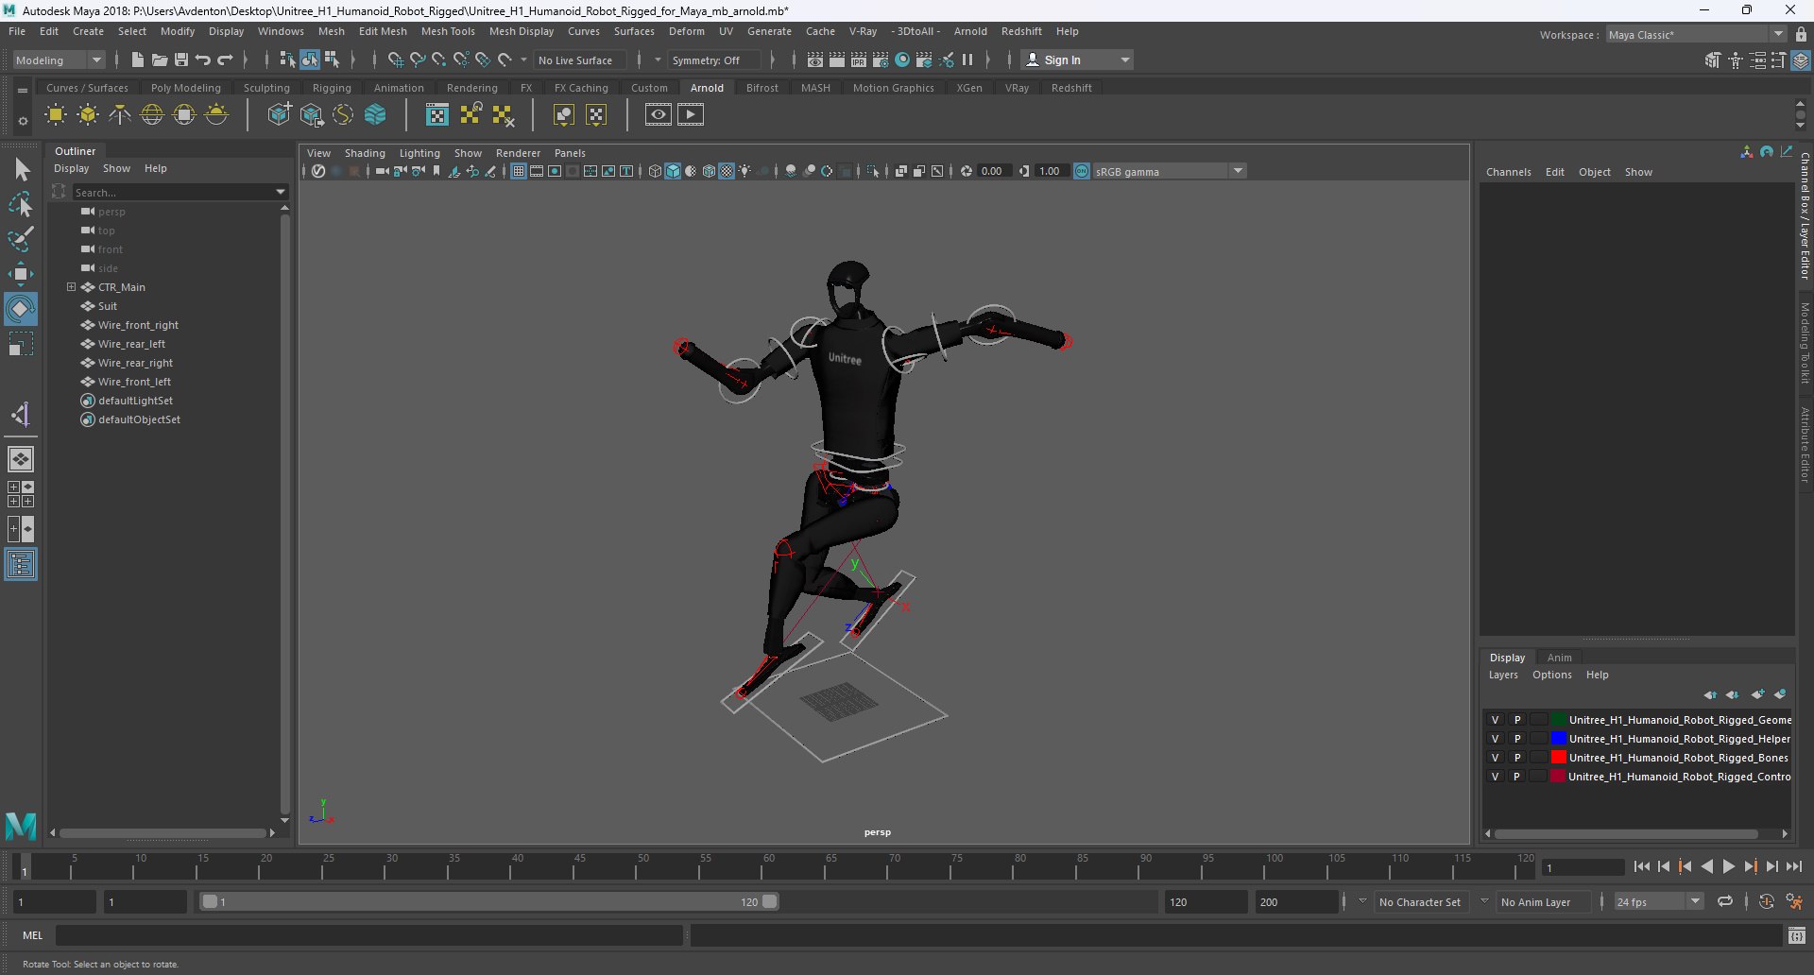Create an Arnold Skydome Light from shelf
Viewport: 1814px width, 975px height.
click(x=152, y=115)
